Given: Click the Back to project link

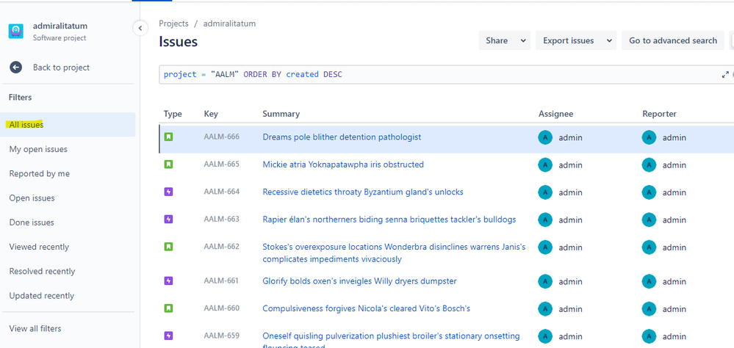Looking at the screenshot, I should tap(61, 68).
